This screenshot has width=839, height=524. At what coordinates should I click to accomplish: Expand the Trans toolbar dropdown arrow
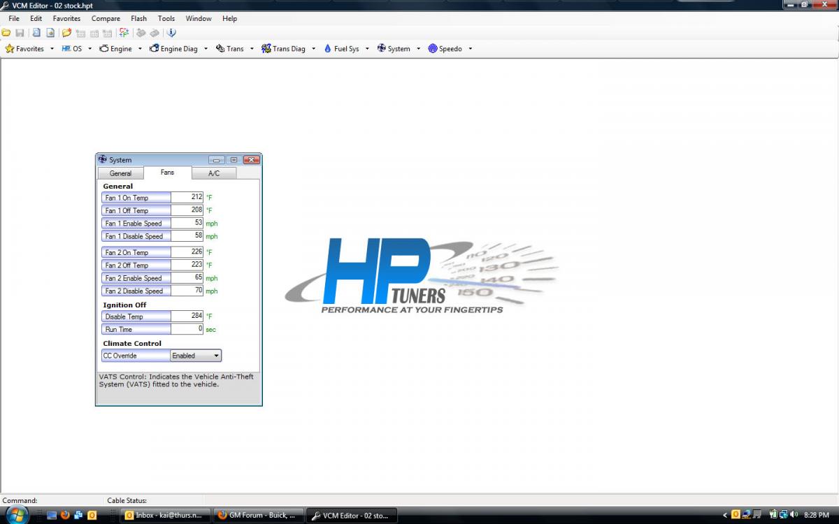[252, 49]
